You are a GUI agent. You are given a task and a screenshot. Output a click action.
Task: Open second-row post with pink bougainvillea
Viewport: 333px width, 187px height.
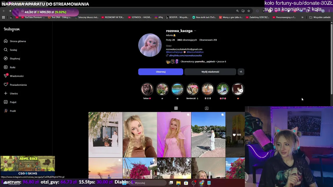coord(140,168)
